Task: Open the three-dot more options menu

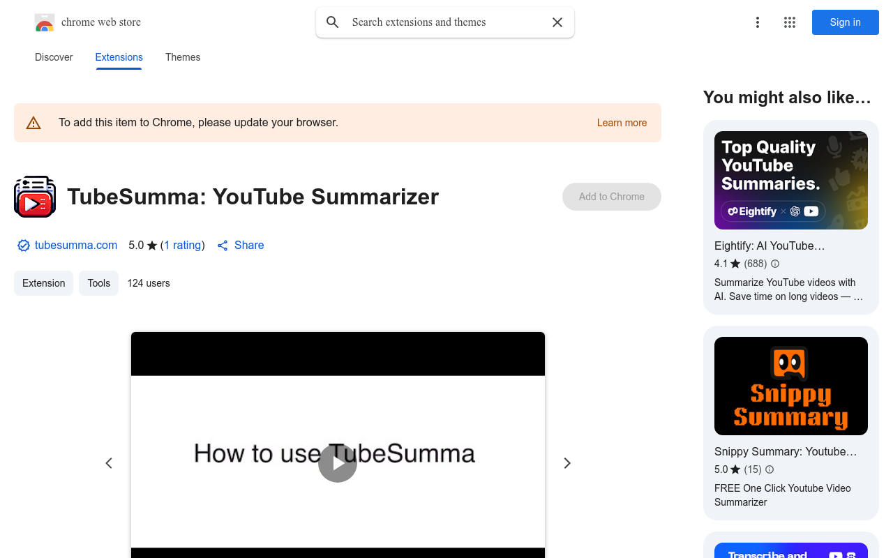Action: point(758,22)
